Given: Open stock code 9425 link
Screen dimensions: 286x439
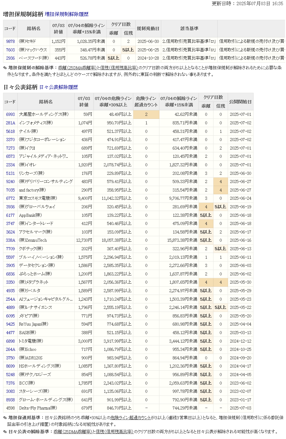Looking at the screenshot, I should 10,324.
